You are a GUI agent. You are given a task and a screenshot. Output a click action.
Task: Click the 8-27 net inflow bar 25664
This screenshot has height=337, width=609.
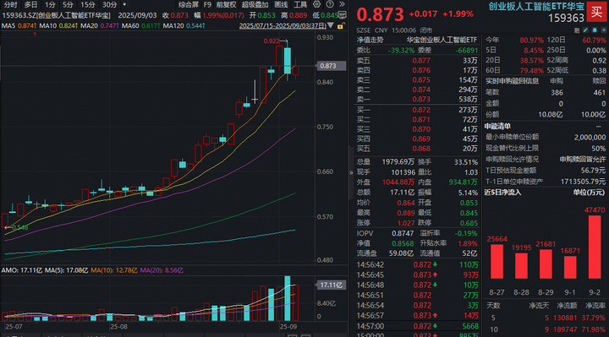click(497, 261)
